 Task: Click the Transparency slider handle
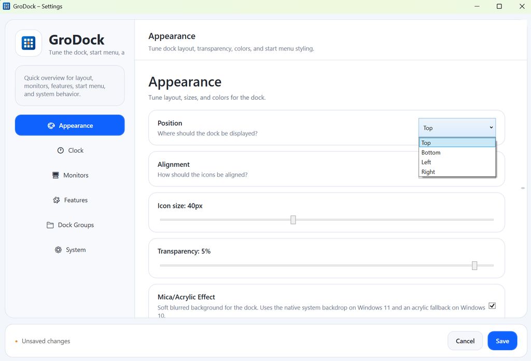[474, 265]
